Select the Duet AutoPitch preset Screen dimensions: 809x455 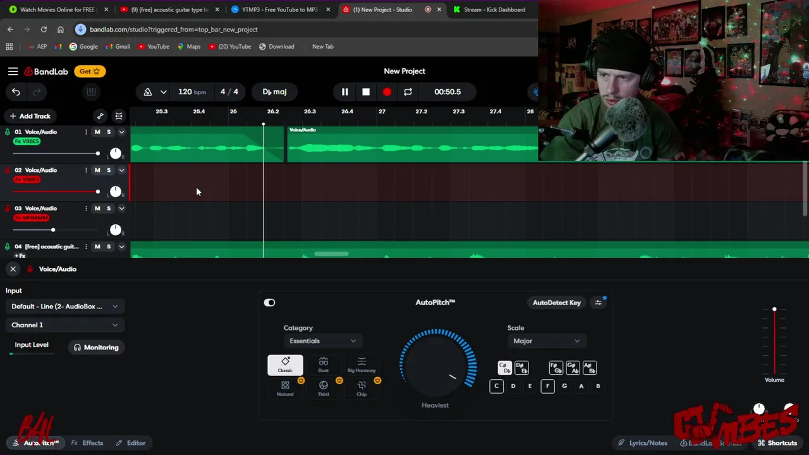[x=323, y=365]
